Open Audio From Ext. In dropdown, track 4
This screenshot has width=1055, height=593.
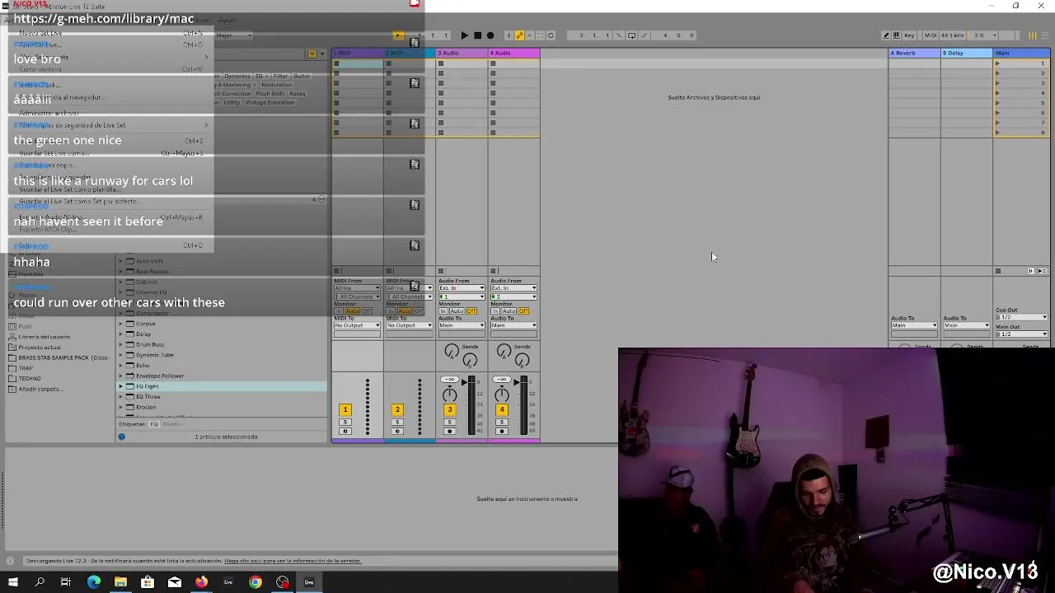pyautogui.click(x=513, y=288)
